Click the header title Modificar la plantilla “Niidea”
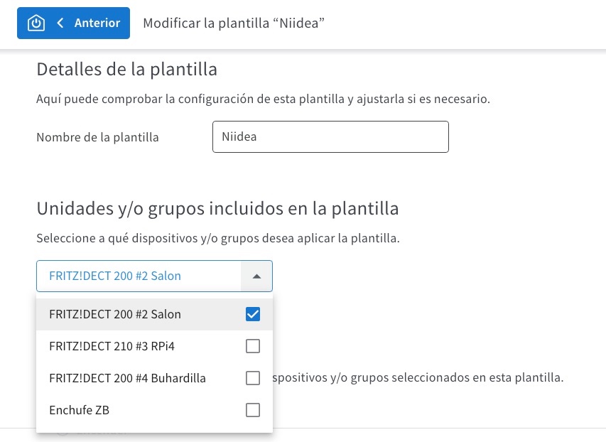 coord(234,23)
